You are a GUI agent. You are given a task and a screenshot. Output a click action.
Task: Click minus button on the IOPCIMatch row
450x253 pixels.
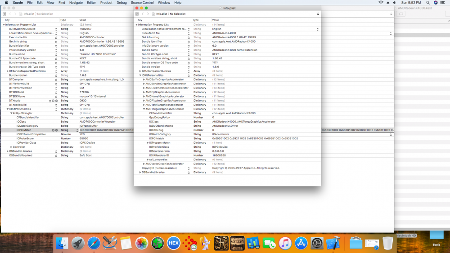[x=56, y=130]
